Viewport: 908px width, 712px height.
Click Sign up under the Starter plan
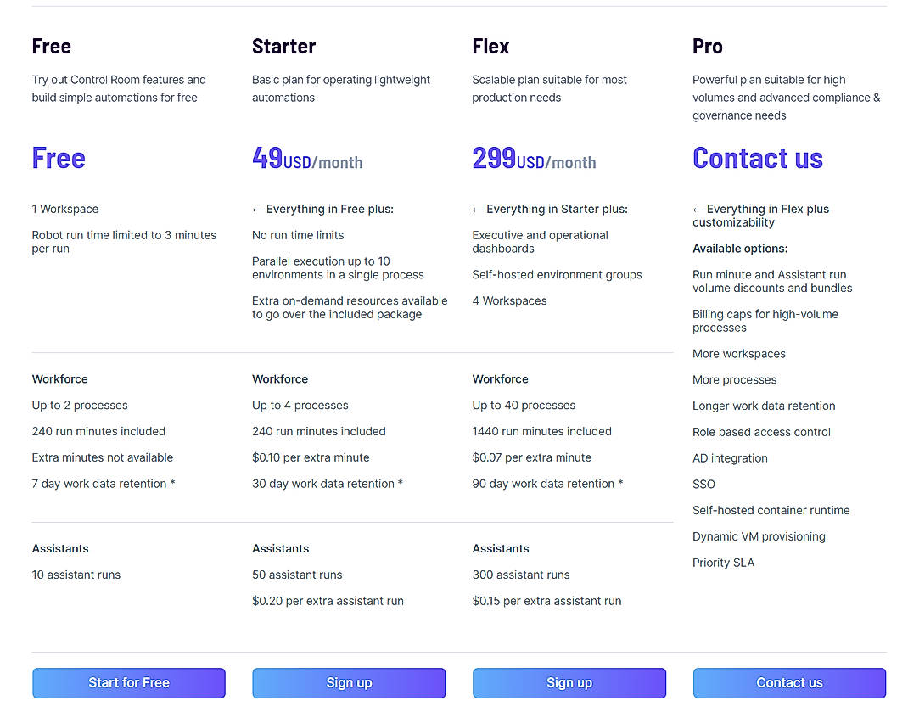[x=349, y=683]
